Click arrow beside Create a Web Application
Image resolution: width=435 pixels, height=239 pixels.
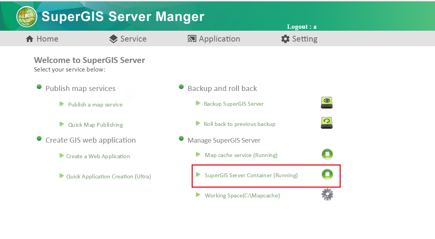point(62,155)
